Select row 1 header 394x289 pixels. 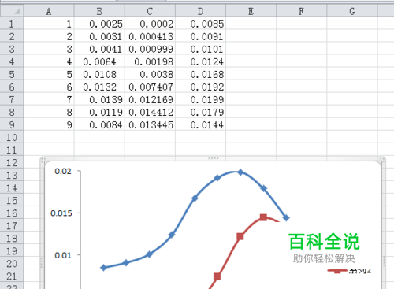[x=12, y=24]
